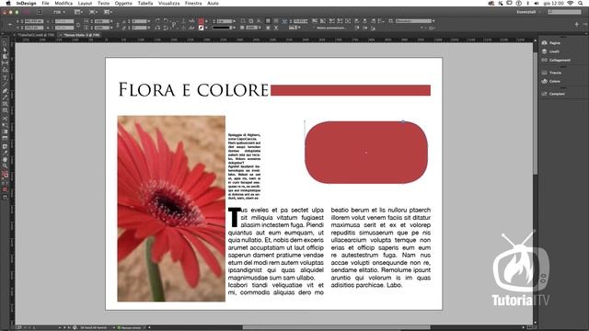The width and height of the screenshot is (589, 331).
Task: Select the Rectangle tool
Action: point(5,110)
